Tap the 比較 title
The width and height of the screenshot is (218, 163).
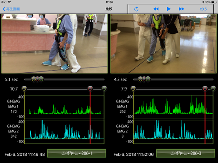click(x=109, y=9)
